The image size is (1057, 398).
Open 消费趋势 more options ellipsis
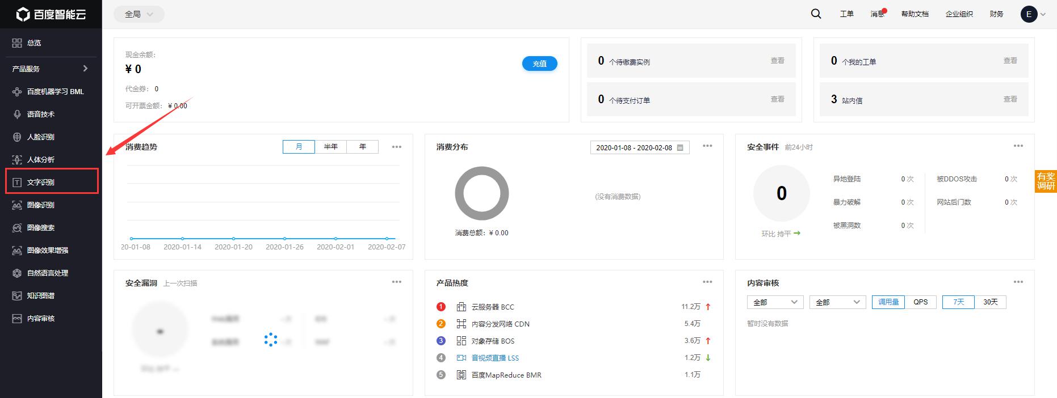(x=397, y=147)
